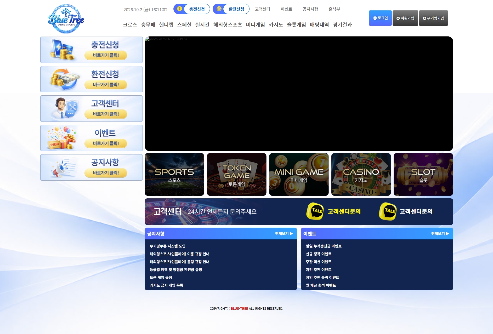Click the 무기명가입 button
Screen dimensions: 493x334
433,18
